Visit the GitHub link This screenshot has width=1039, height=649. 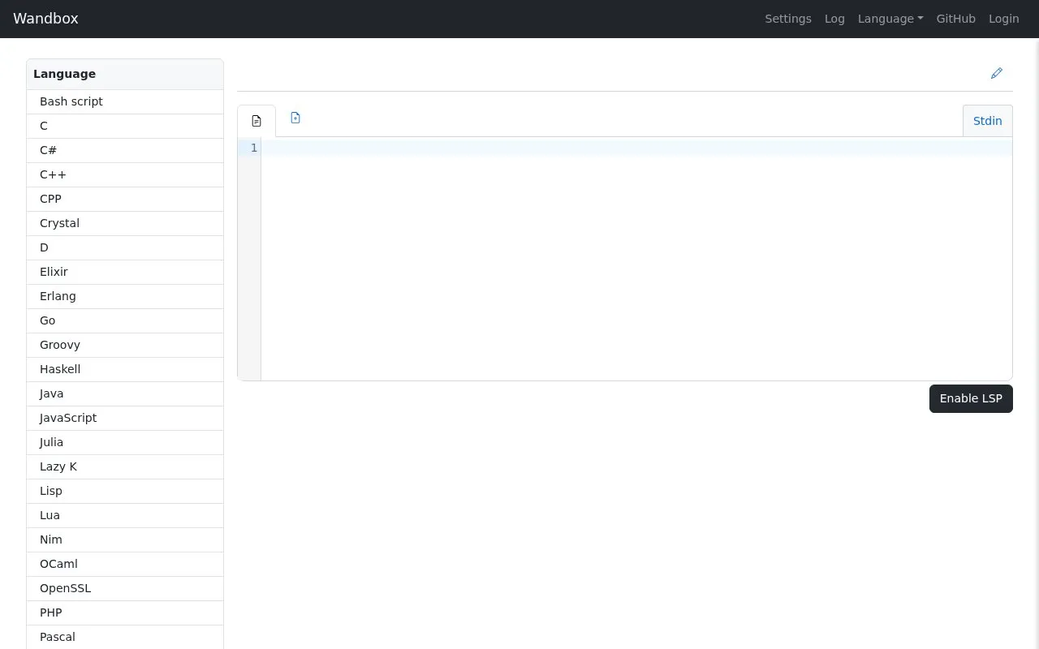pos(955,19)
